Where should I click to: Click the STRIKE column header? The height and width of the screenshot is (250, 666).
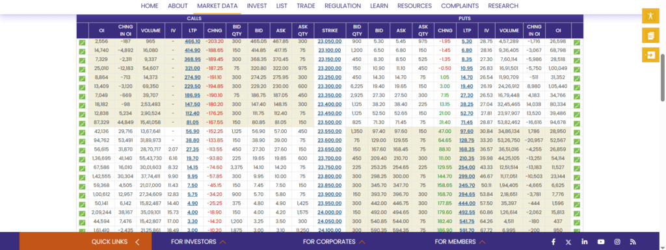330,31
